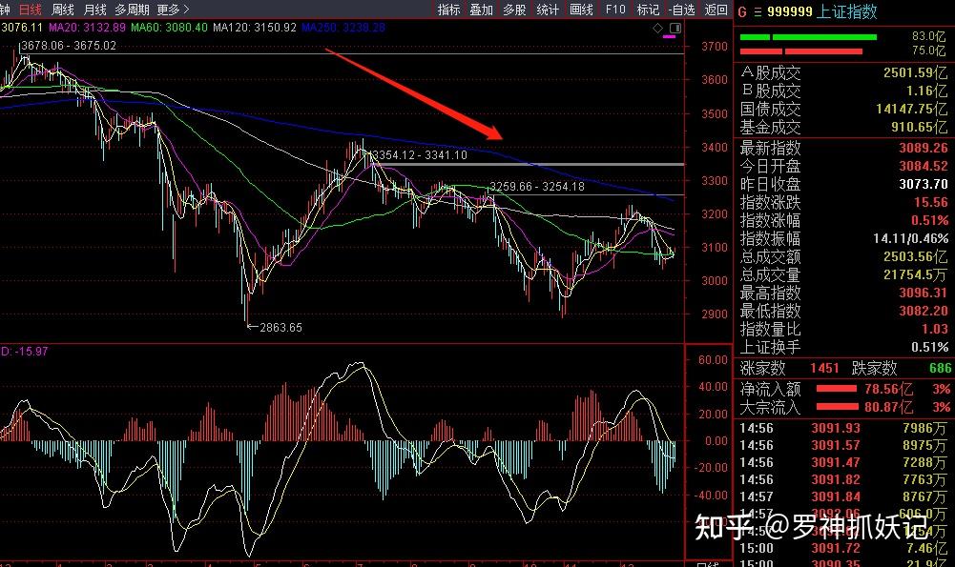Open the list menu icon next to 999999
Screen dimensions: 955x567
coord(758,11)
